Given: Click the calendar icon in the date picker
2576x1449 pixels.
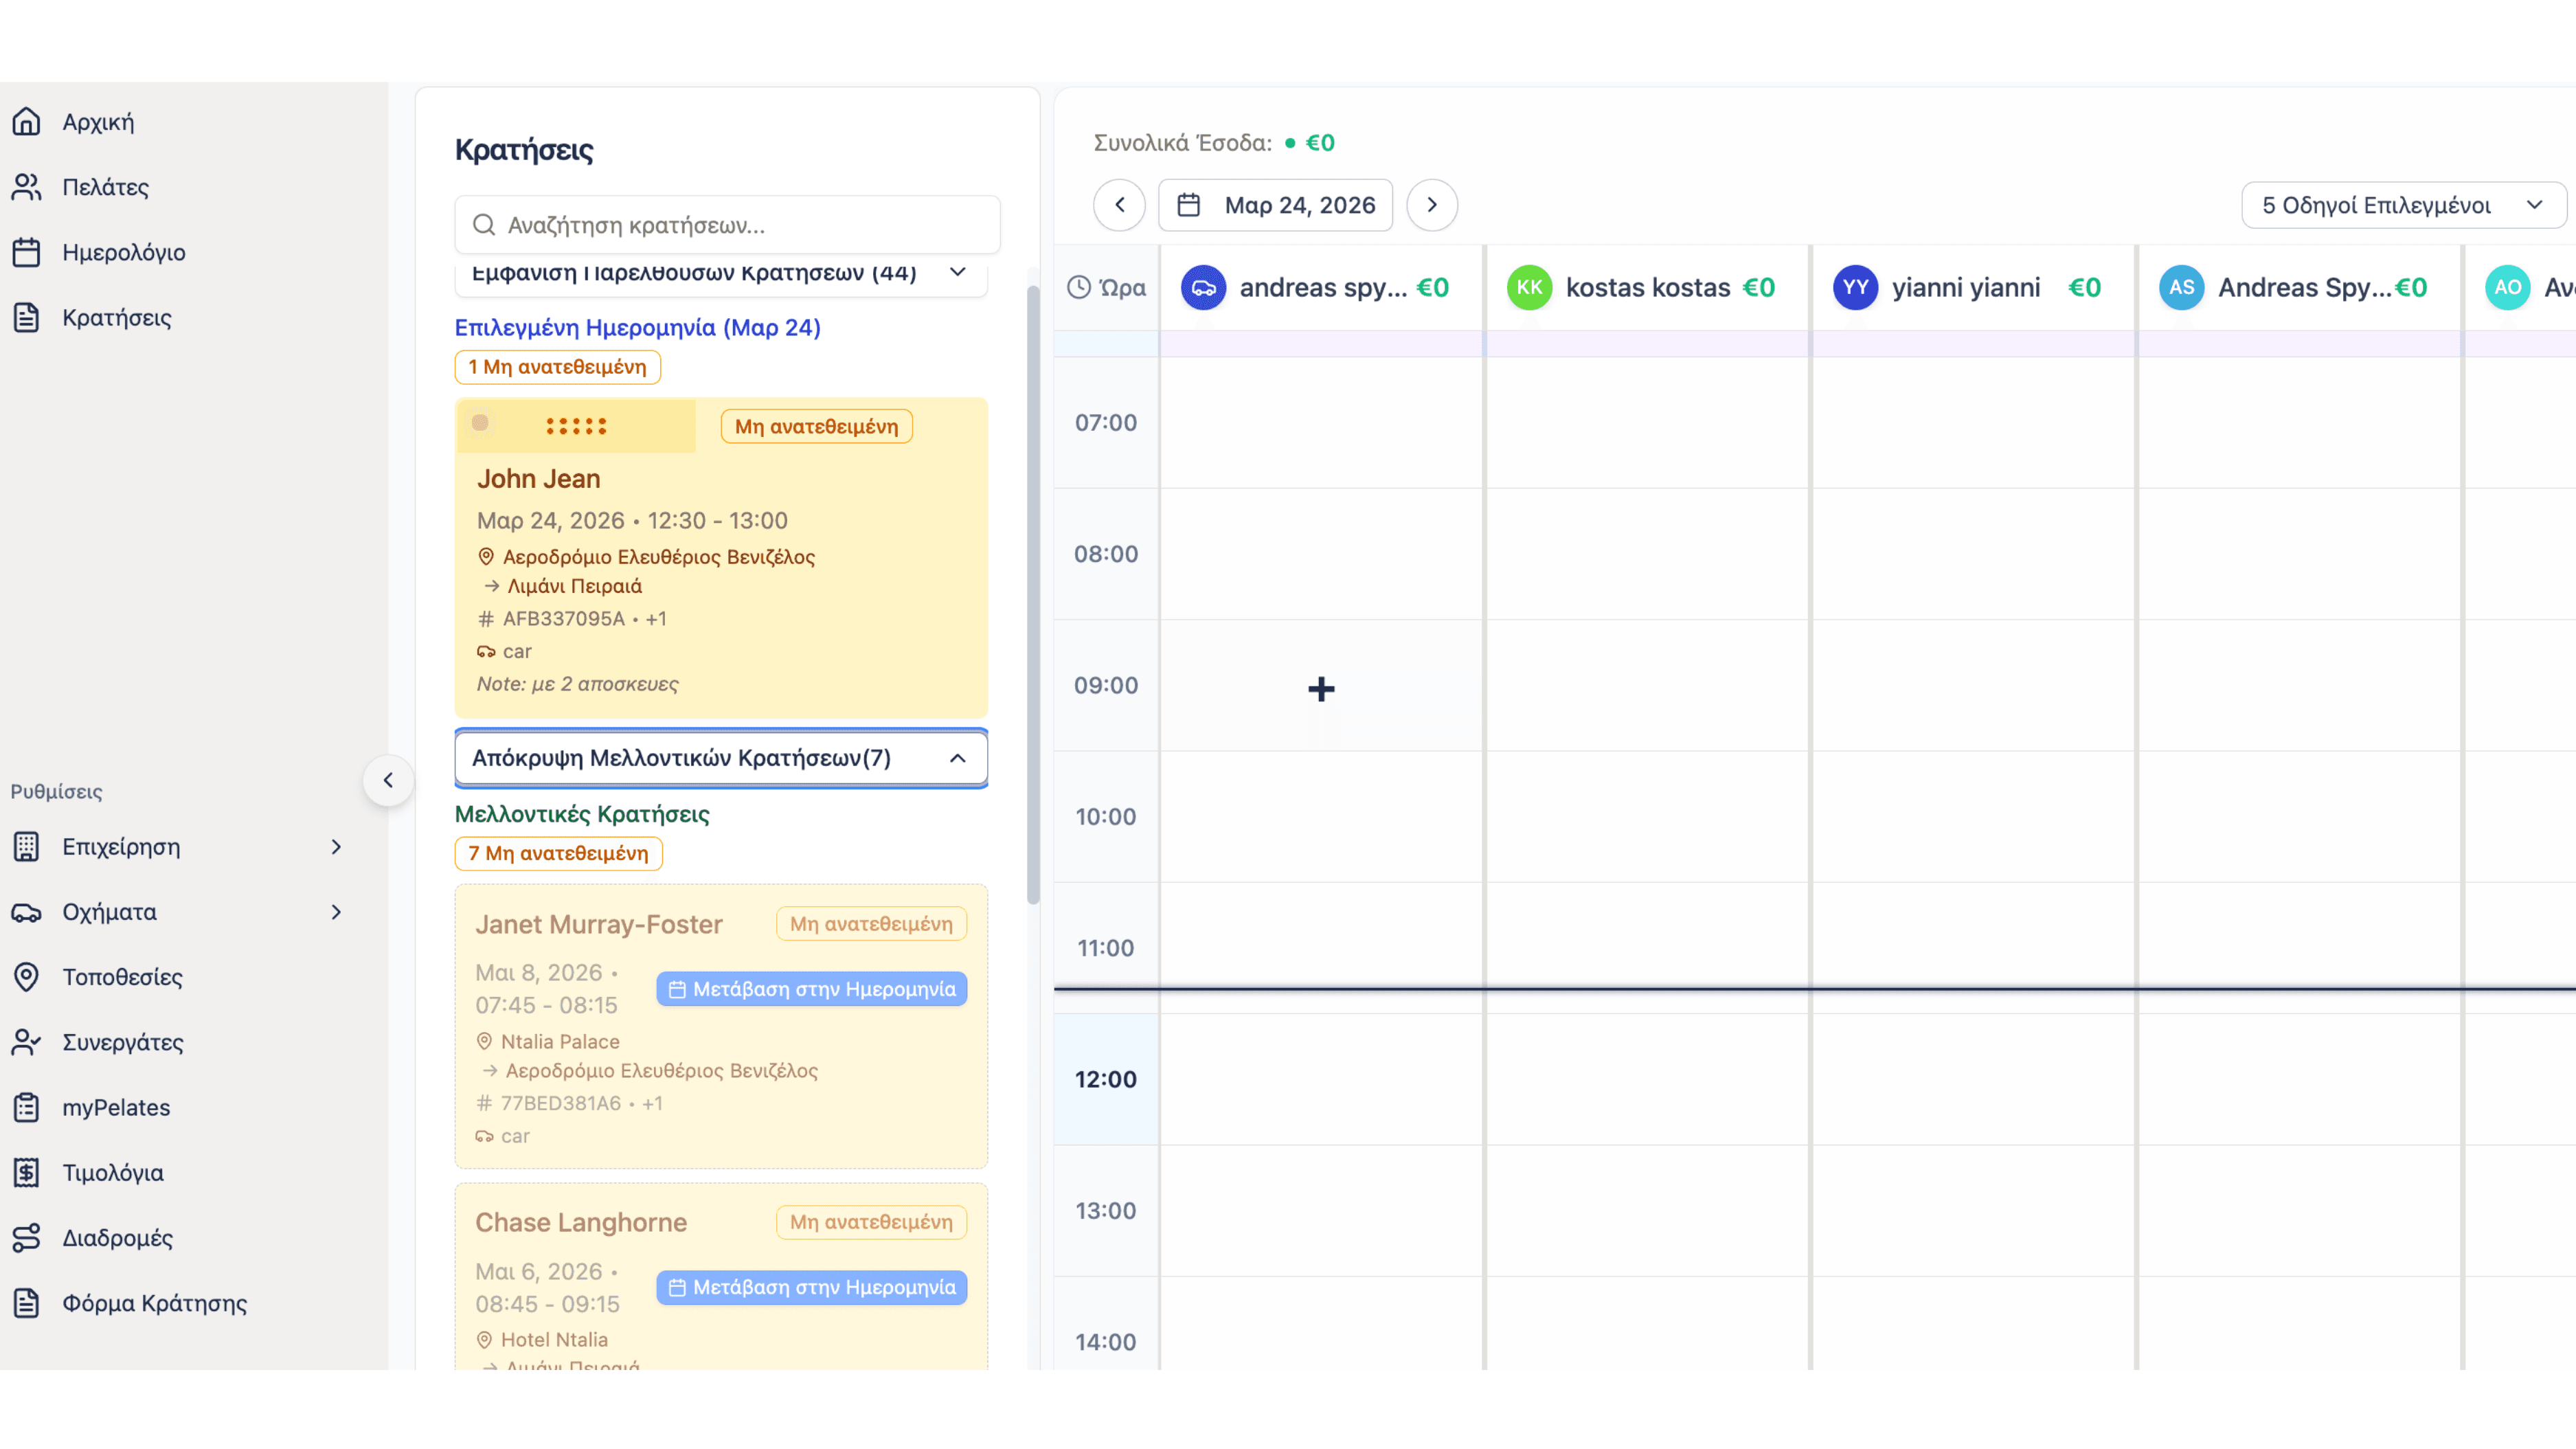Looking at the screenshot, I should pyautogui.click(x=1188, y=205).
